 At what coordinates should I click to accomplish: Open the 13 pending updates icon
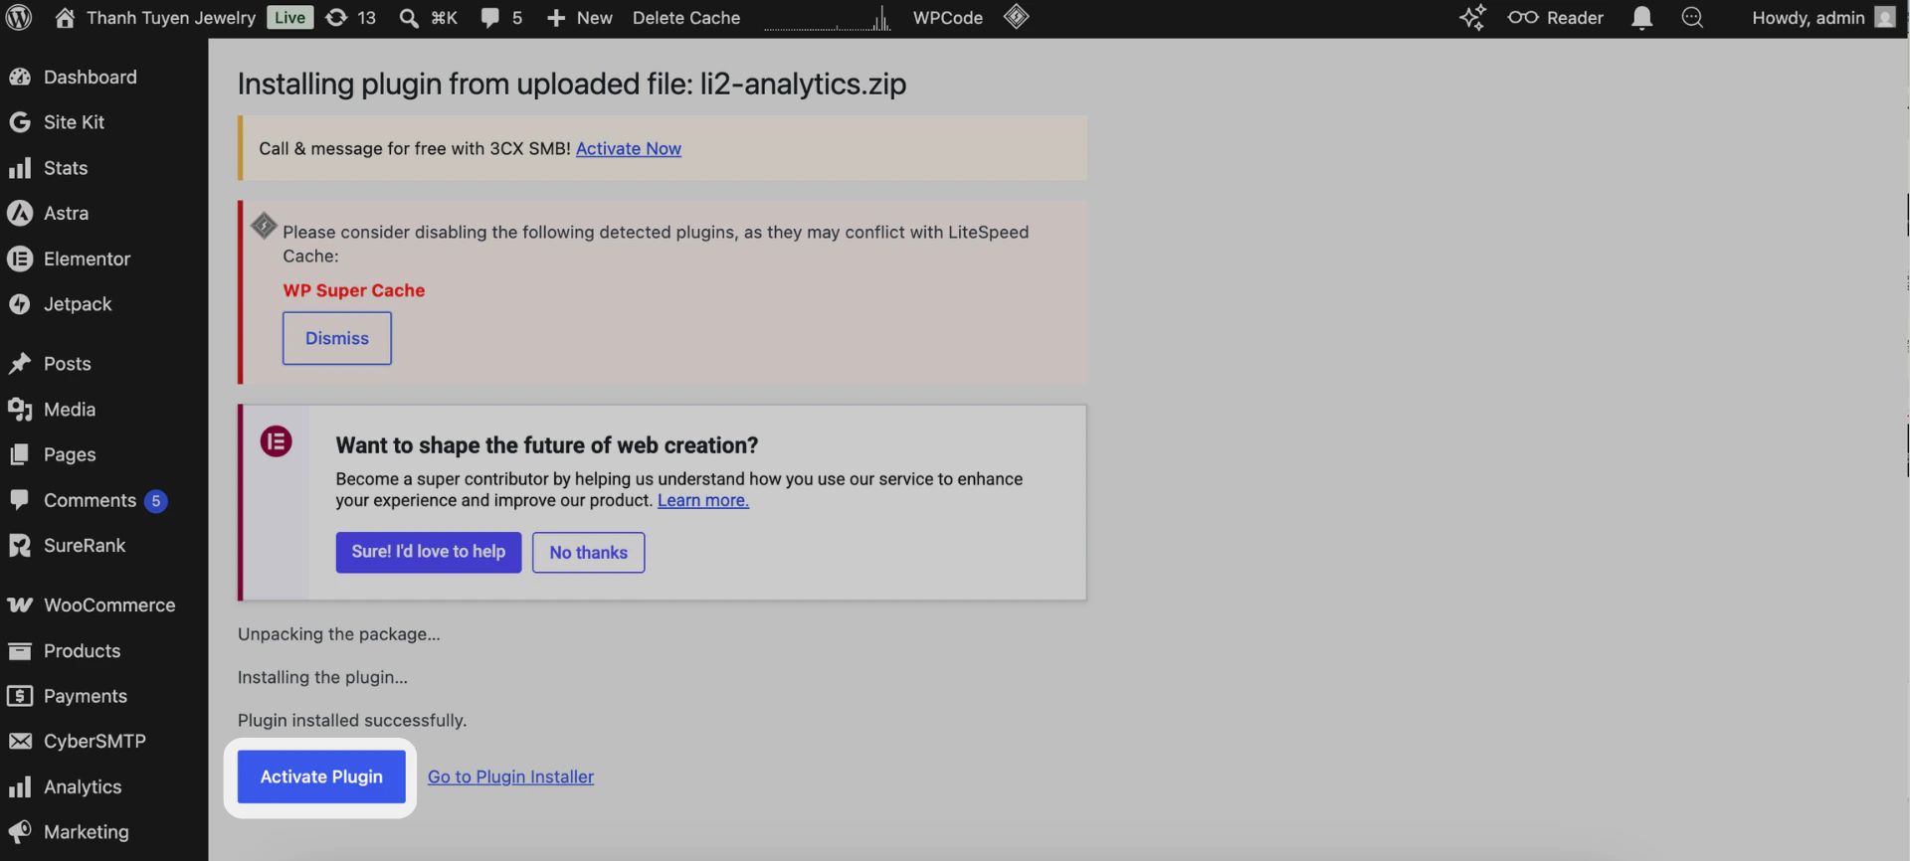coord(351,18)
